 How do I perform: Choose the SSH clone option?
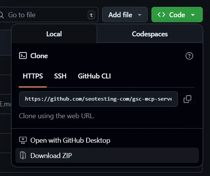click(x=60, y=76)
